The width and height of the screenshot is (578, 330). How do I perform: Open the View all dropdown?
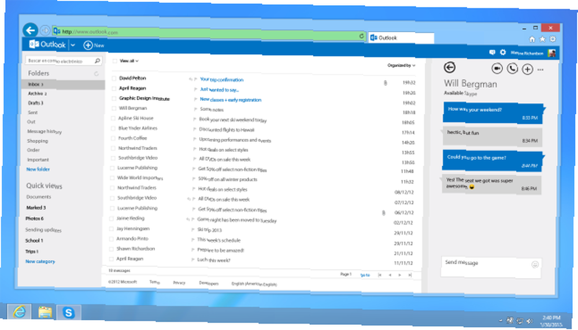[x=129, y=61]
